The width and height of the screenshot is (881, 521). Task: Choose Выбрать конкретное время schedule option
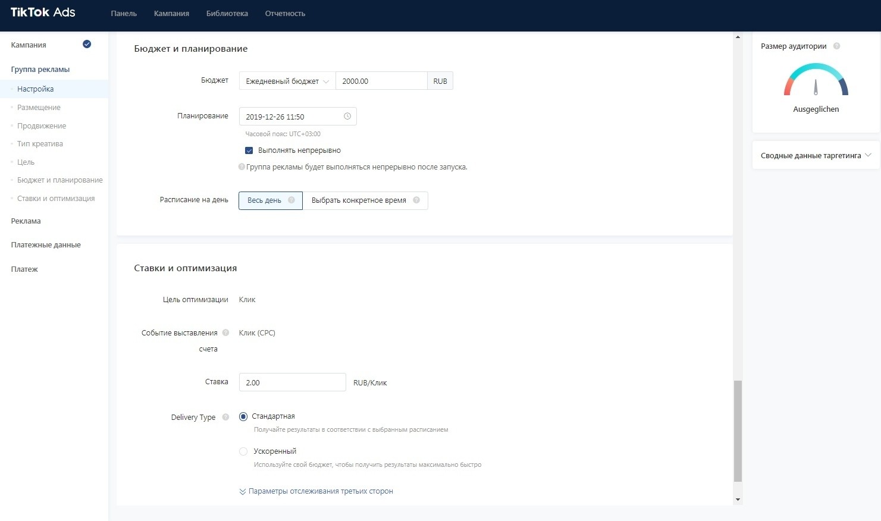365,200
